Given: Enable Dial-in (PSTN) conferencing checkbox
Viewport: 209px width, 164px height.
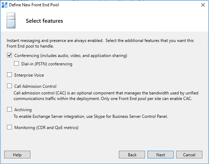Looking at the screenshot, I should 16,64.
